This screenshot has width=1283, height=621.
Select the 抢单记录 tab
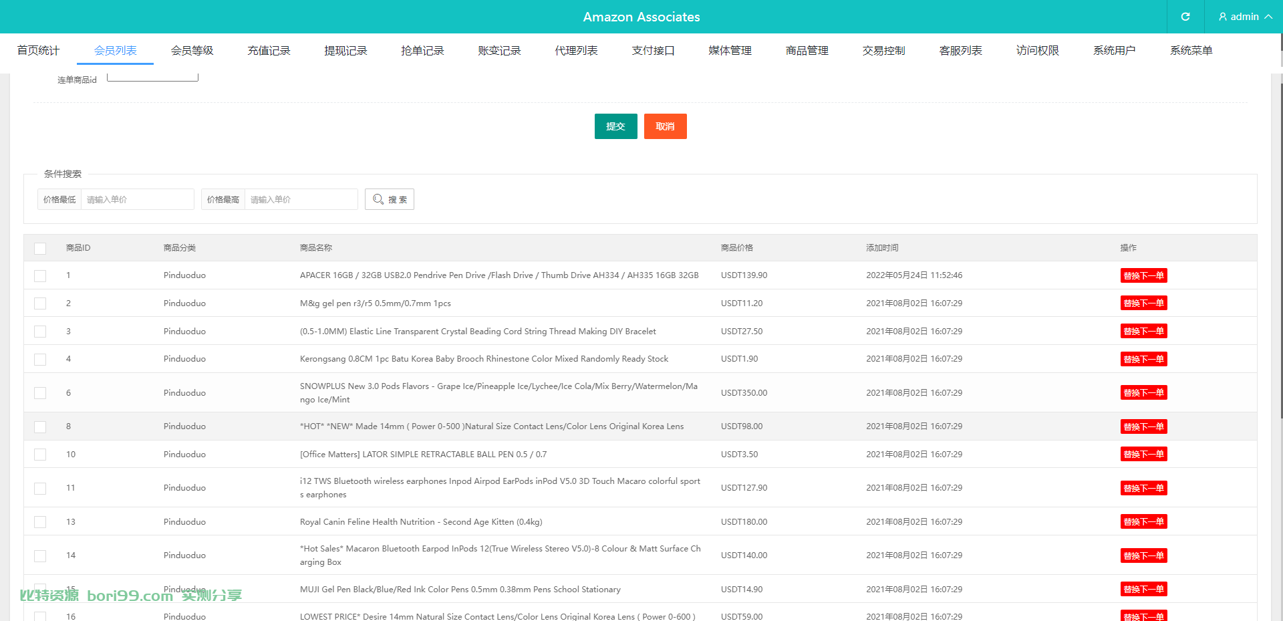click(422, 50)
